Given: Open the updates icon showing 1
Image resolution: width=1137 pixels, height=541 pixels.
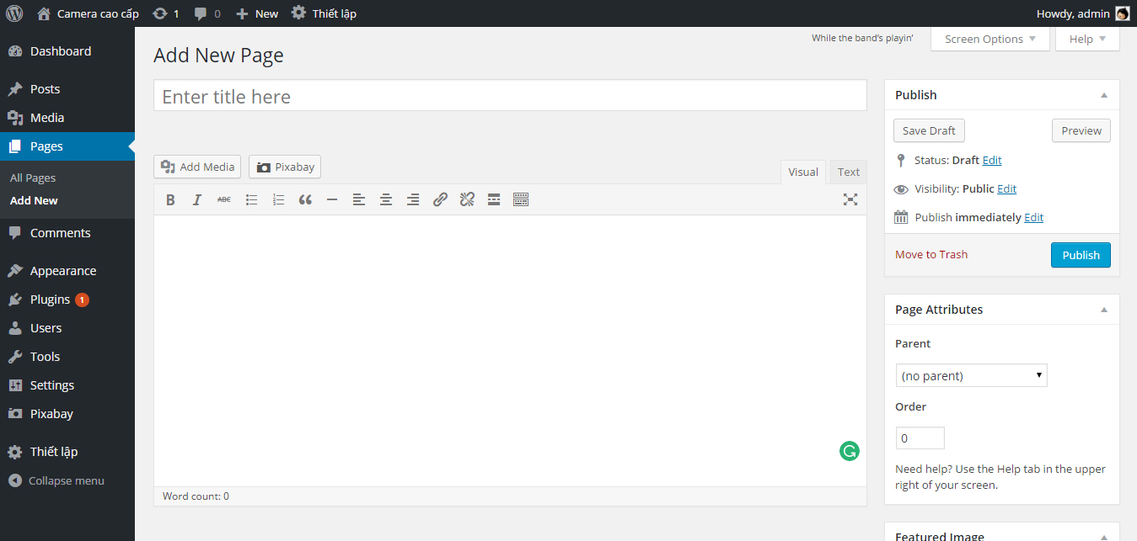Looking at the screenshot, I should (165, 13).
